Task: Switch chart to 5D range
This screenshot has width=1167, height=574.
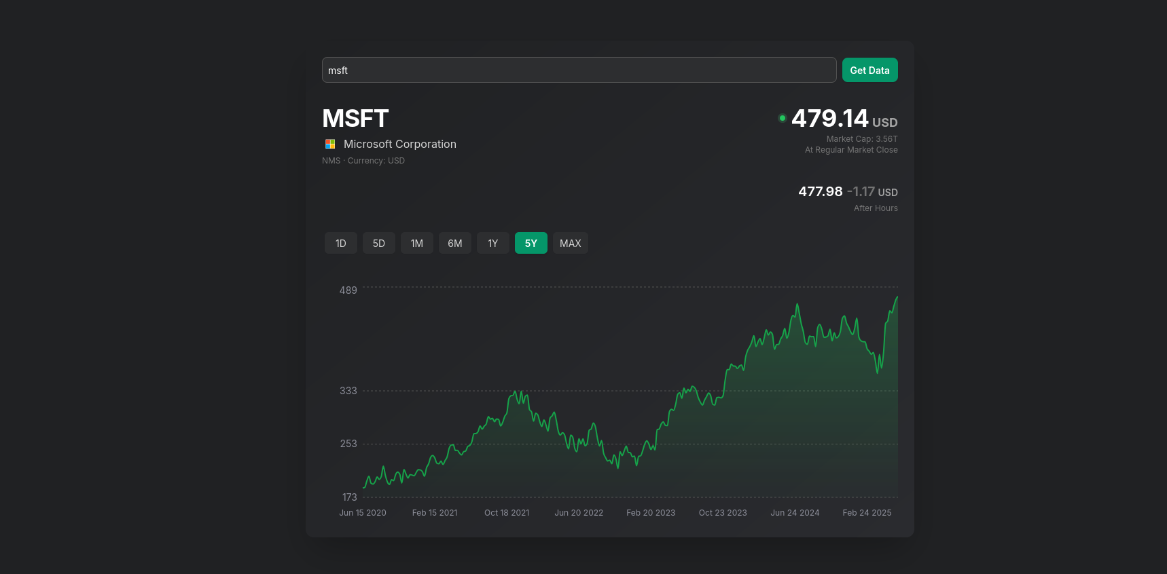Action: click(x=379, y=243)
